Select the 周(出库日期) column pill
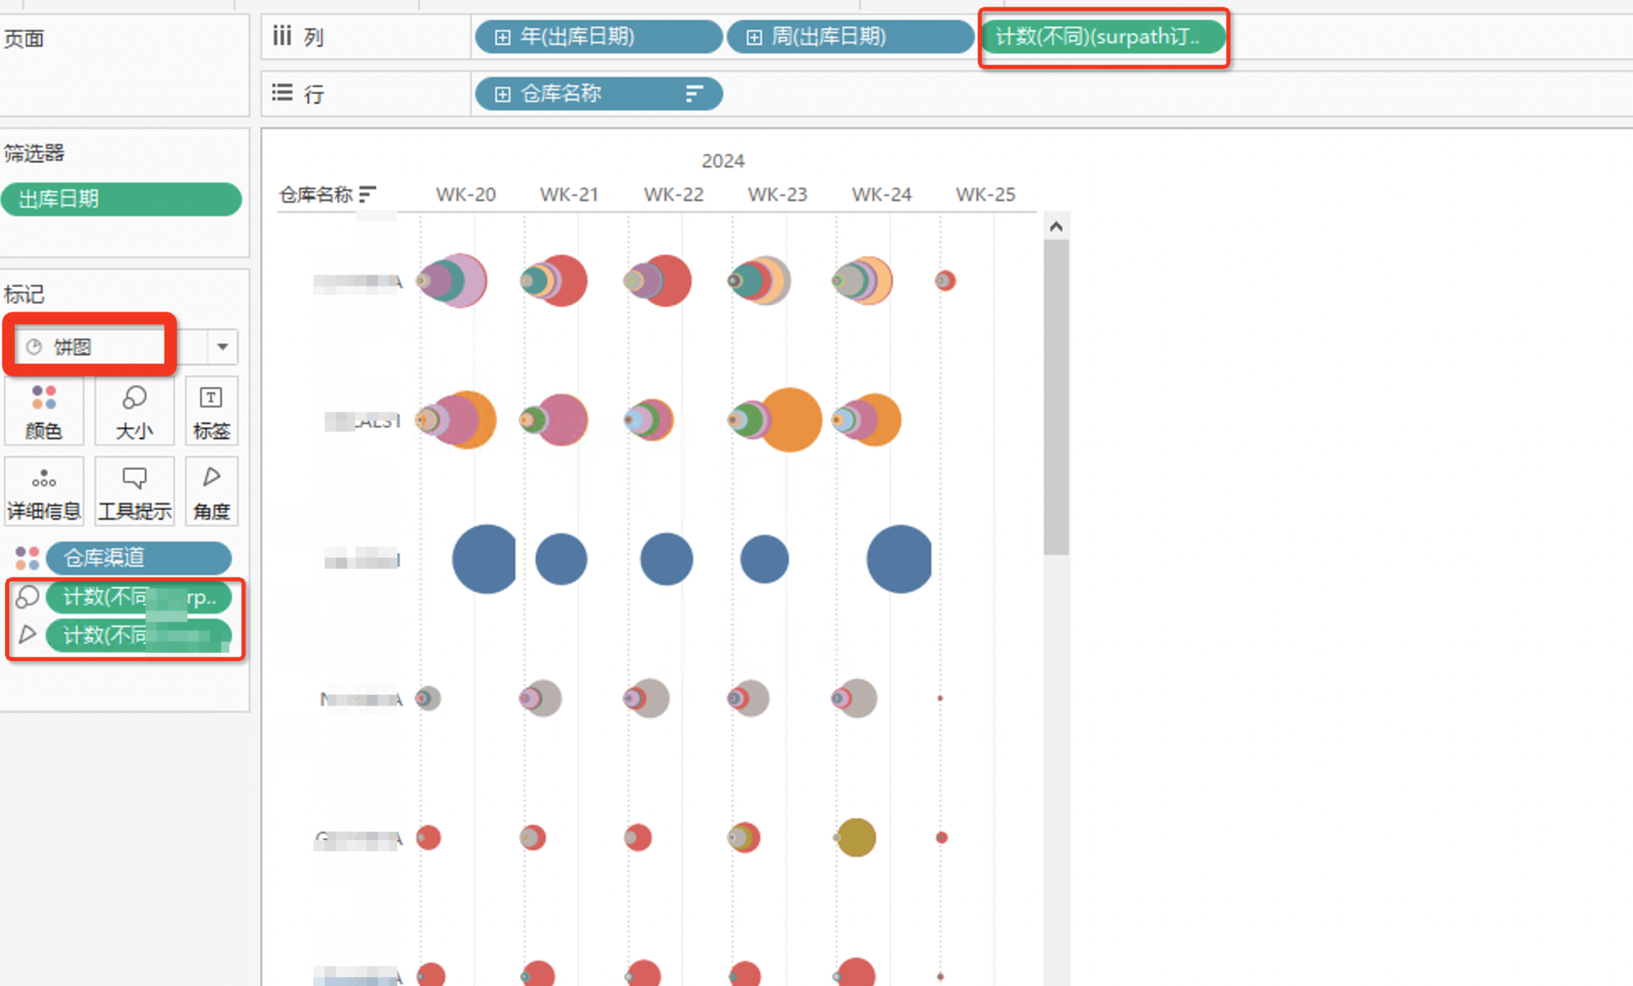Image resolution: width=1633 pixels, height=986 pixels. [x=850, y=36]
